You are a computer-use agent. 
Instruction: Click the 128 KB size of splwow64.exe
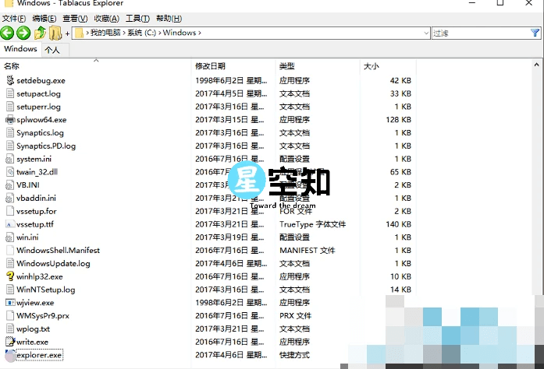pos(398,120)
